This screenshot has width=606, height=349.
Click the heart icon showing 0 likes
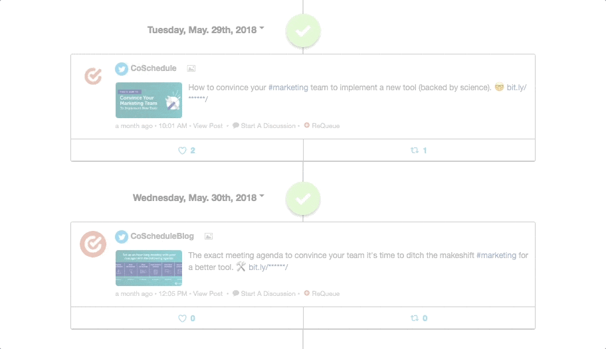(x=182, y=318)
